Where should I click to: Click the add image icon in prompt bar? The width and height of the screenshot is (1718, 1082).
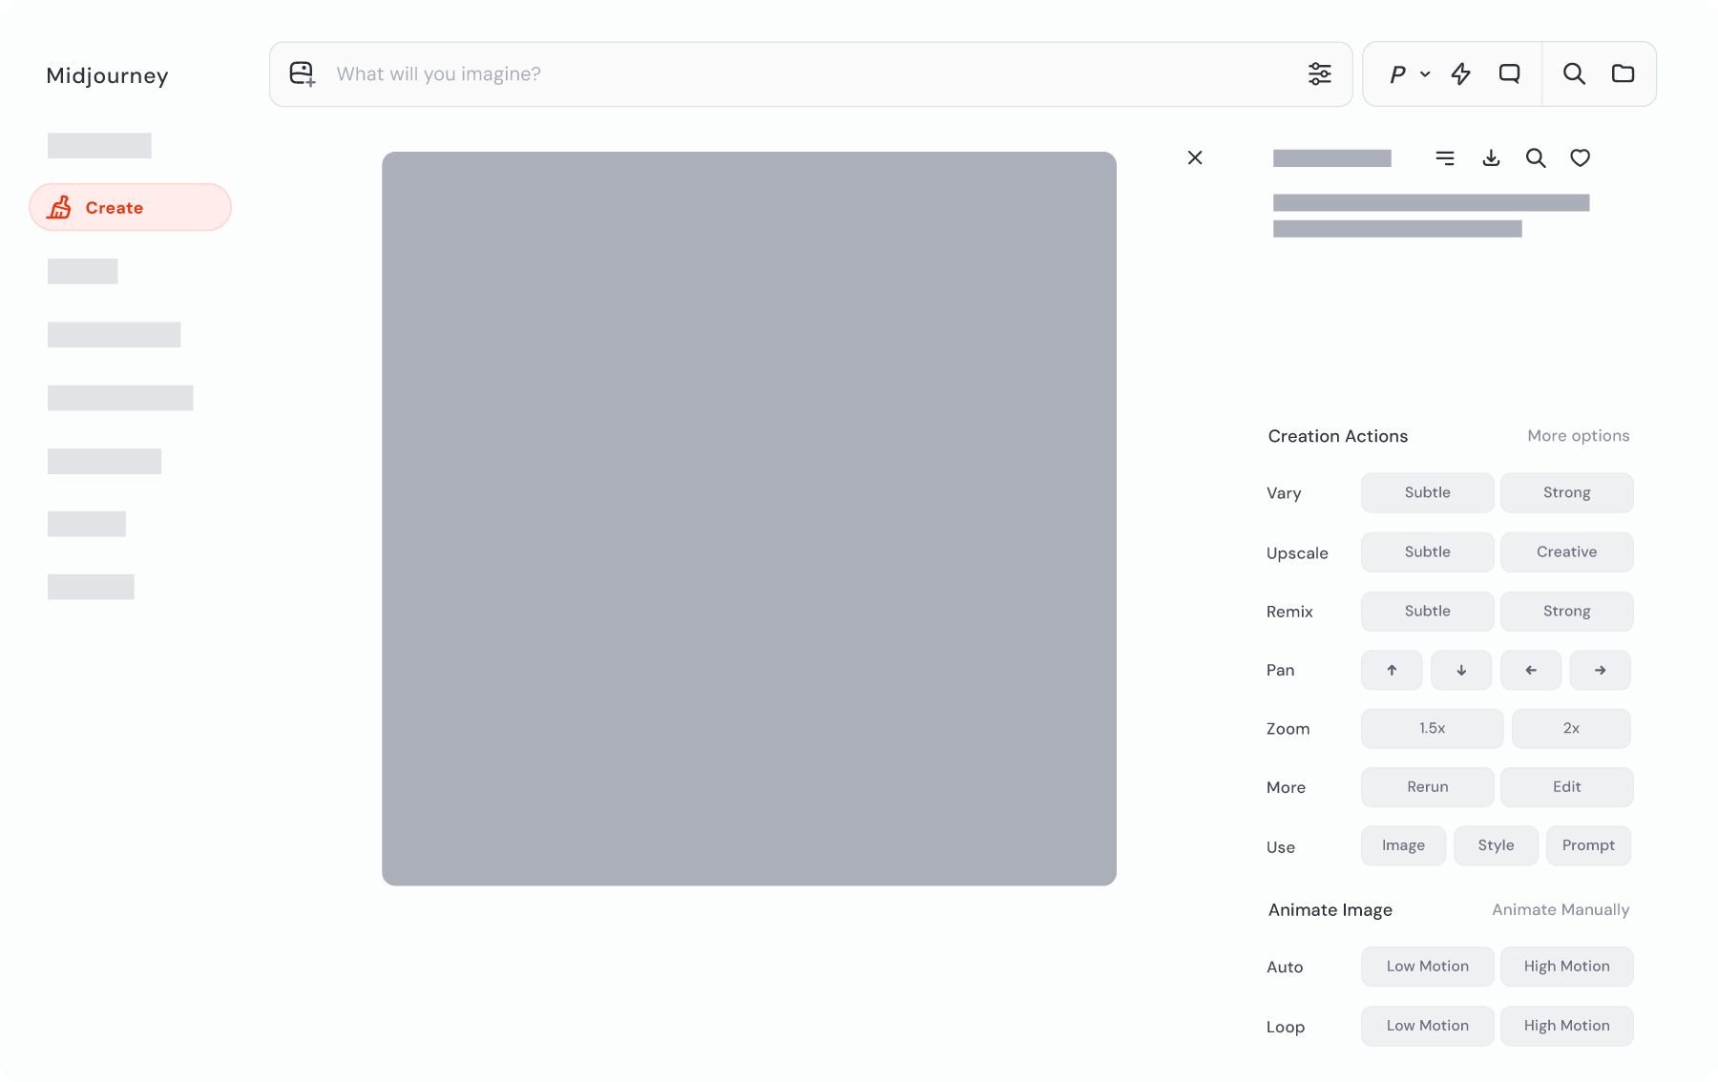tap(303, 74)
